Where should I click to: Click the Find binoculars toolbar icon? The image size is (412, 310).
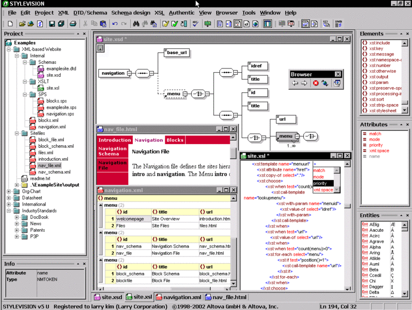point(136,24)
